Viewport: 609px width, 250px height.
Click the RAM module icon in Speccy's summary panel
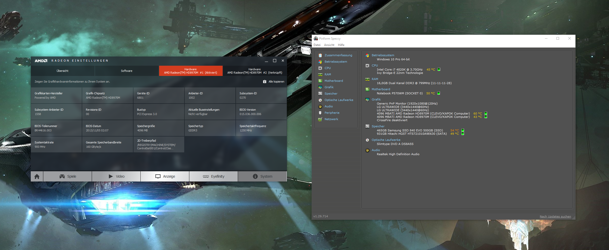367,79
